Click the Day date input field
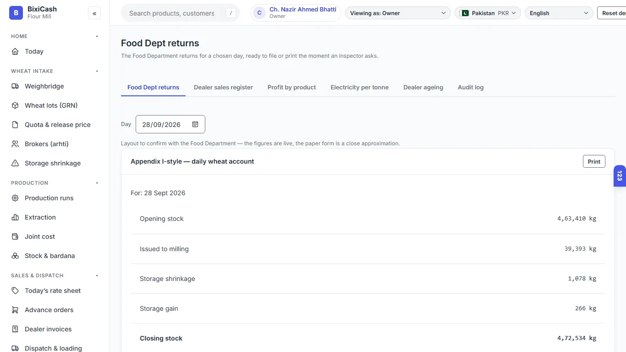Image resolution: width=626 pixels, height=352 pixels. coord(170,124)
